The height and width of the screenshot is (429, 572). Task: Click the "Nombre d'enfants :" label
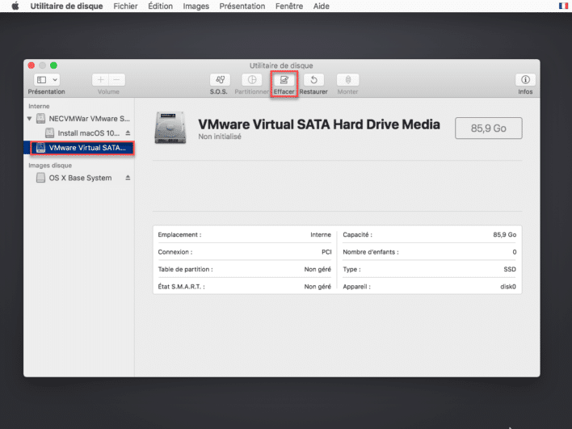pos(371,252)
